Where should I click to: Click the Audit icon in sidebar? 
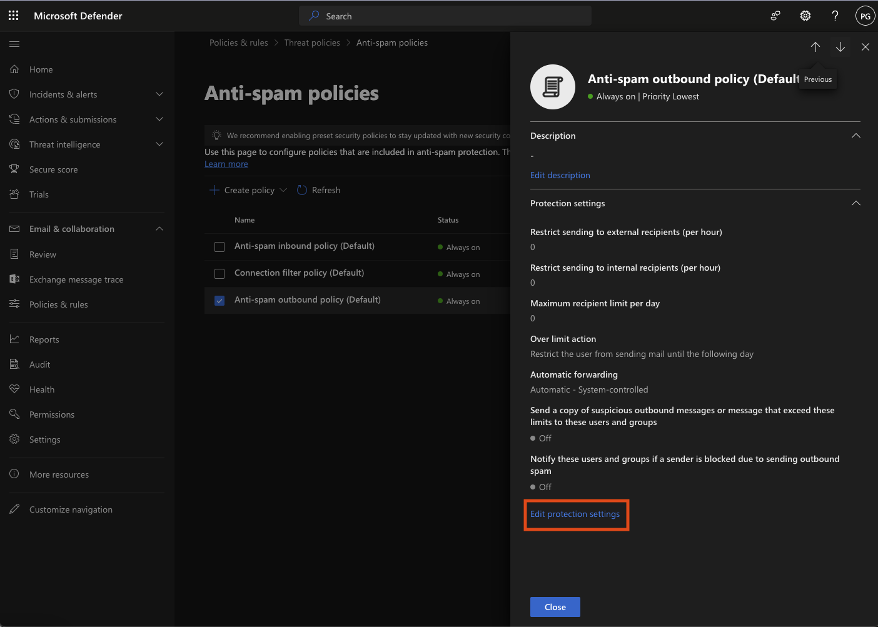click(x=14, y=364)
